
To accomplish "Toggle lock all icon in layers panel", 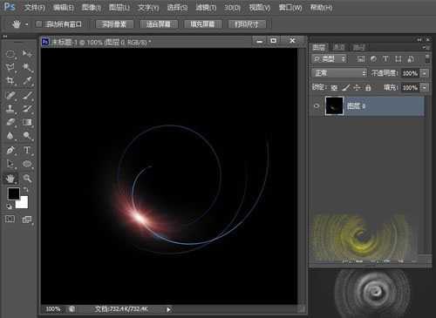I will (x=368, y=87).
